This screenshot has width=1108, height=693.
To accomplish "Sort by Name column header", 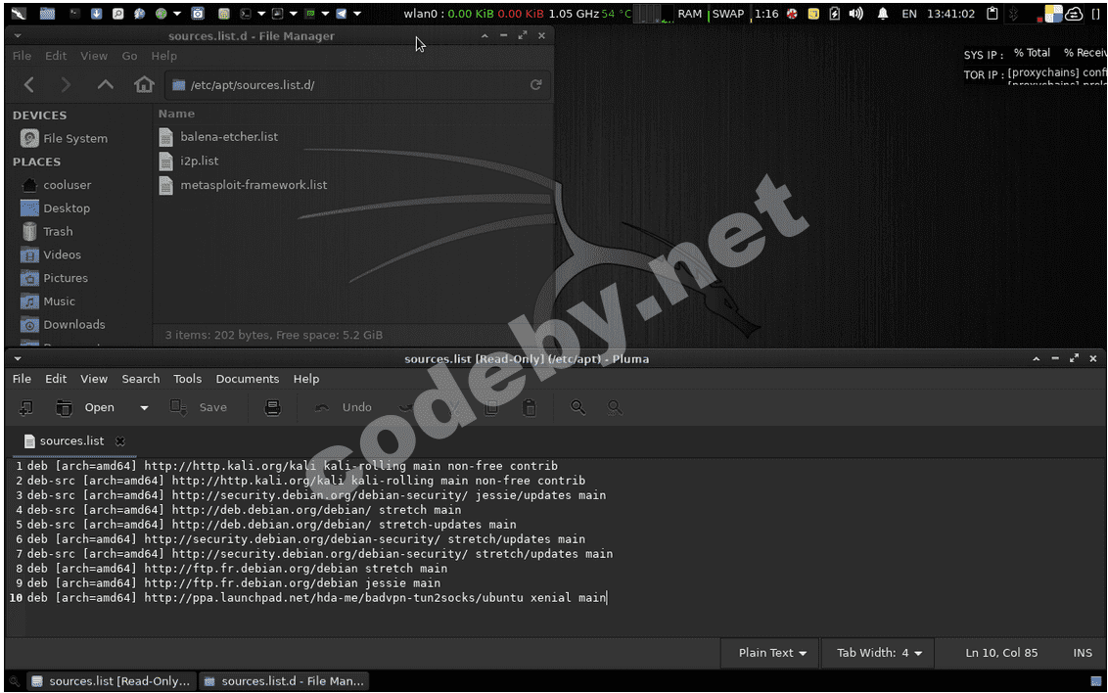I will [176, 114].
